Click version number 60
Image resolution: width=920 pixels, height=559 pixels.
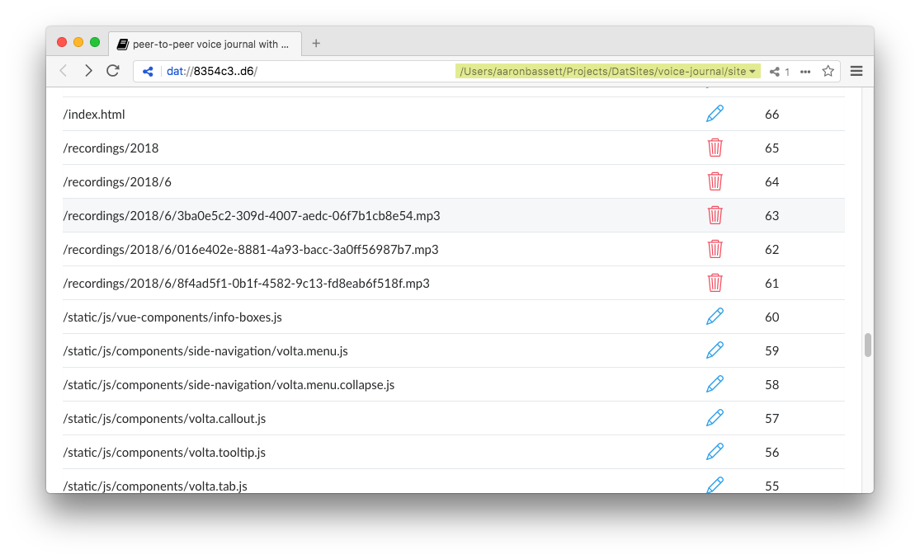tap(772, 317)
